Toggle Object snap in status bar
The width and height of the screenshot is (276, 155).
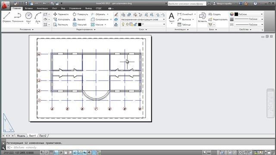click(x=66, y=152)
